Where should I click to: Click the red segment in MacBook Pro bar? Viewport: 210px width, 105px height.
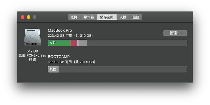pos(74,43)
